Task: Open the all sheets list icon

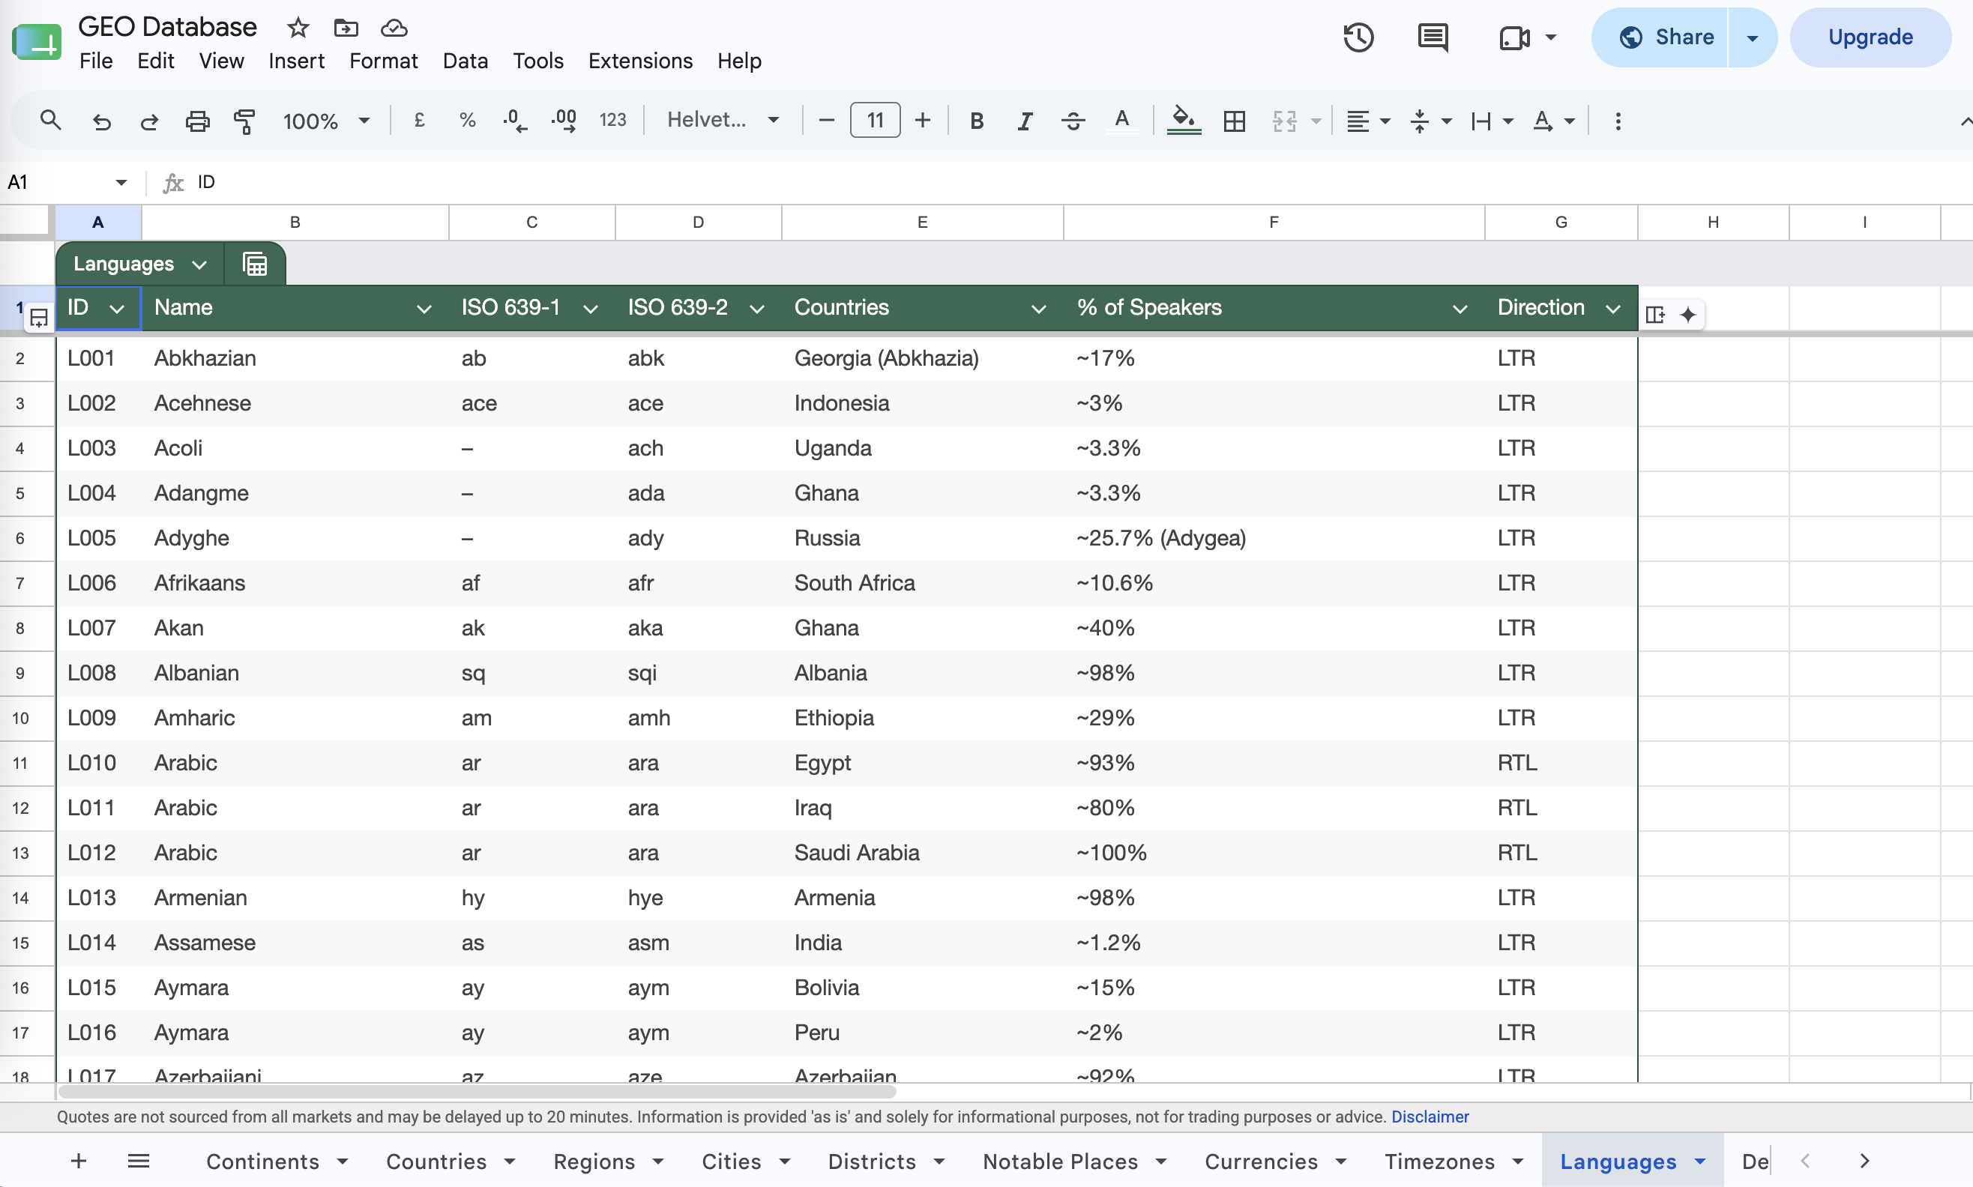Action: (139, 1161)
